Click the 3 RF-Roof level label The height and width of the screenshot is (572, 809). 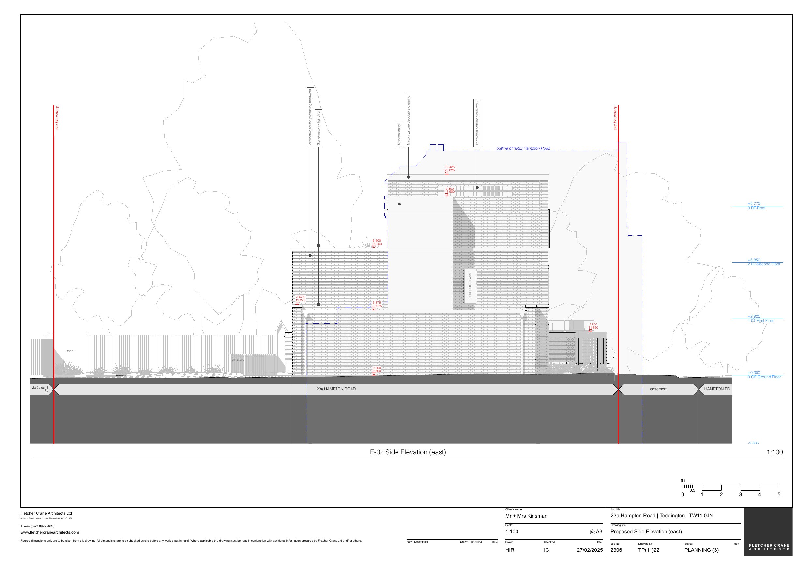[757, 208]
